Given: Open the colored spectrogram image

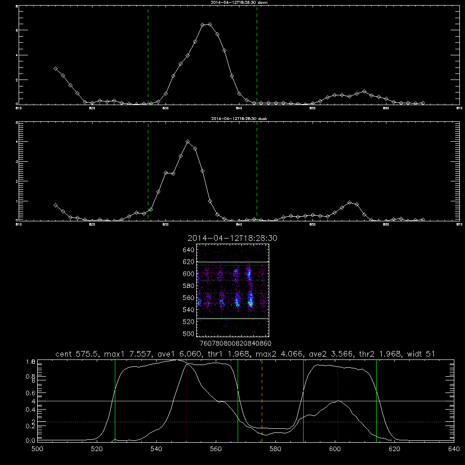Looking at the screenshot, I should [233, 290].
